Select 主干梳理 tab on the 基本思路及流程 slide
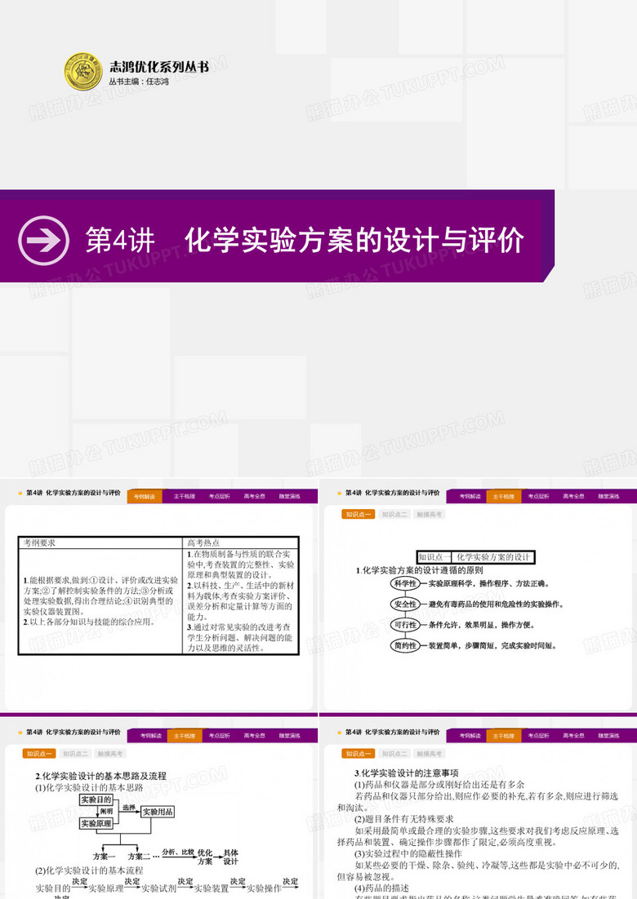 click(x=185, y=736)
